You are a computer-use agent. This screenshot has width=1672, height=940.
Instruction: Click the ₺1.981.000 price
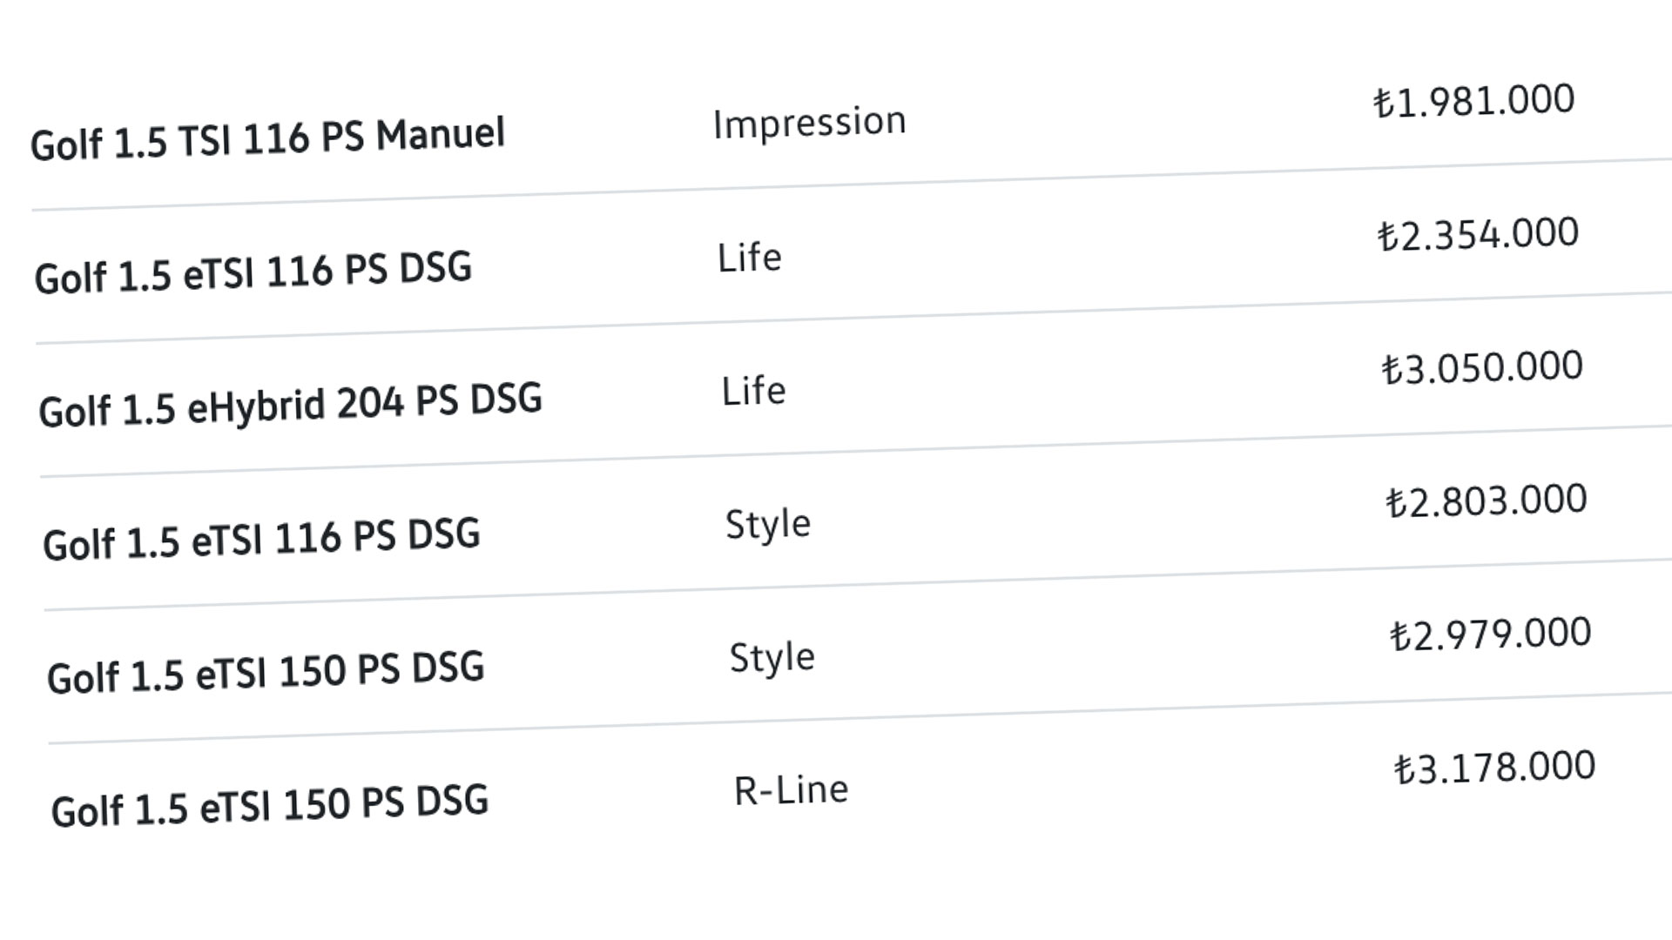(x=1474, y=100)
